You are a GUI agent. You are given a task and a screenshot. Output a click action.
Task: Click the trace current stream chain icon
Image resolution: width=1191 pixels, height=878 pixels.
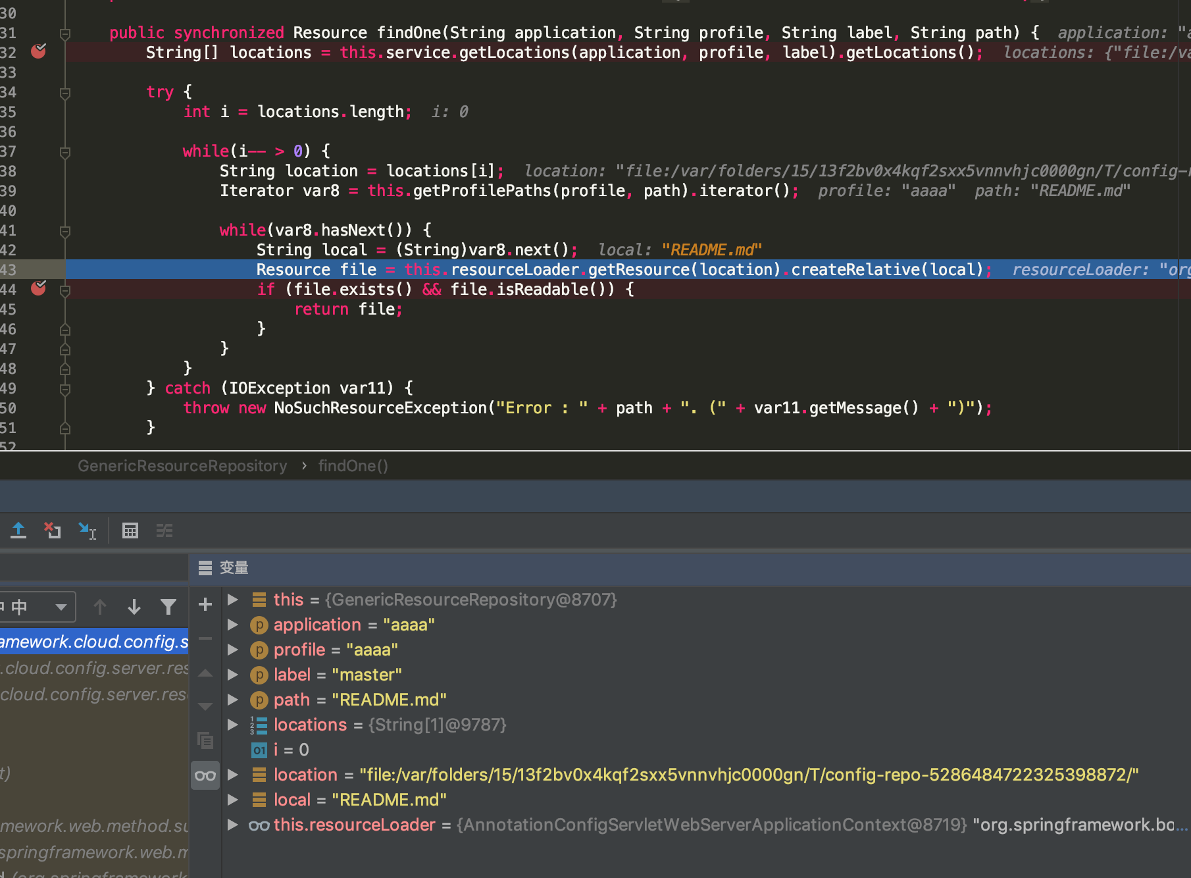[x=165, y=530]
